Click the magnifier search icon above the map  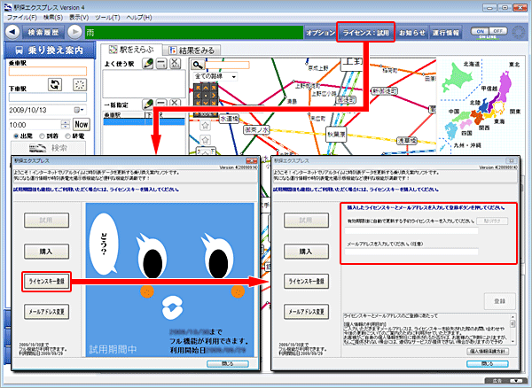(198, 66)
